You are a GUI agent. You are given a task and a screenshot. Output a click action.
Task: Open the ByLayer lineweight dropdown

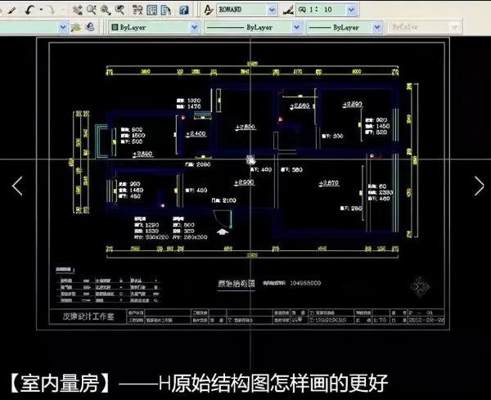(377, 27)
